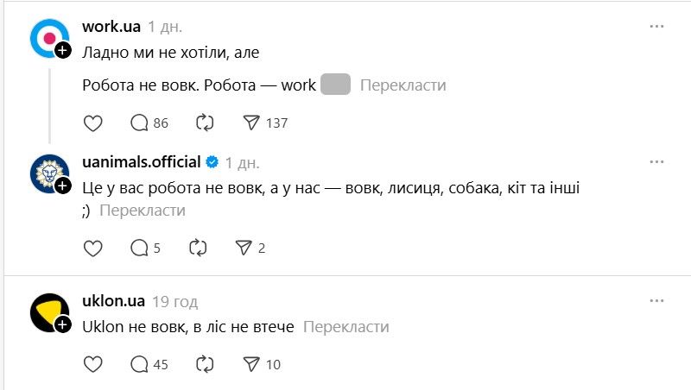Like the uanimals.official reply
The image size is (691, 390).
pos(93,248)
